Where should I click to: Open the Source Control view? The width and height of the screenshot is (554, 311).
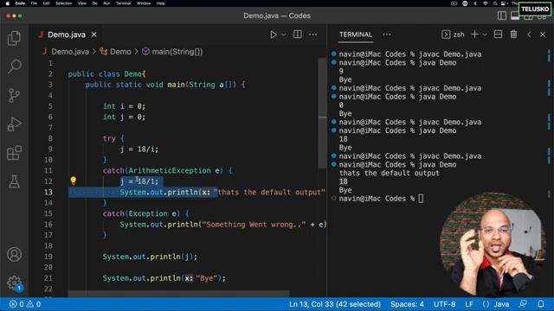[14, 95]
